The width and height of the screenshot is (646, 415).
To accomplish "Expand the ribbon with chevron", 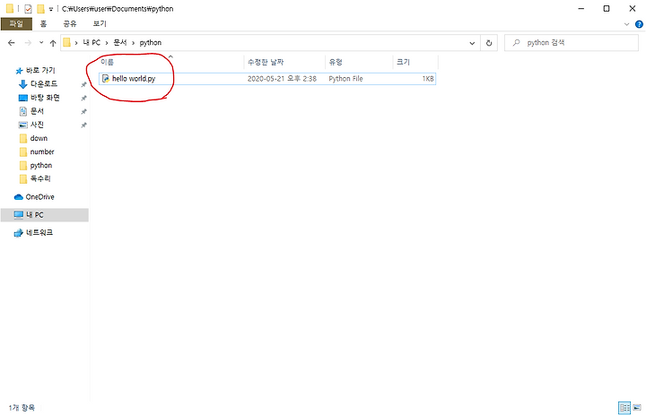I will coord(626,24).
